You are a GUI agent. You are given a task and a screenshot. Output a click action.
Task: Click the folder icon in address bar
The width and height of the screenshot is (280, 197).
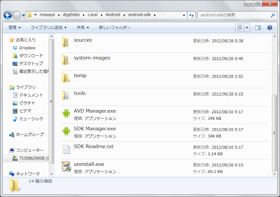(x=30, y=15)
